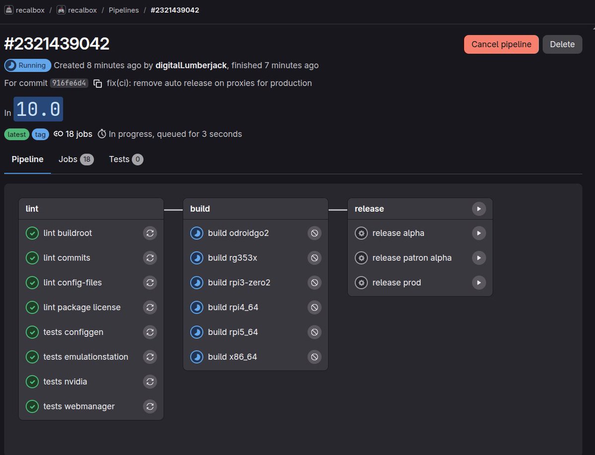The image size is (595, 455).
Task: Open the 10.0 tag ref link
Action: coord(38,109)
